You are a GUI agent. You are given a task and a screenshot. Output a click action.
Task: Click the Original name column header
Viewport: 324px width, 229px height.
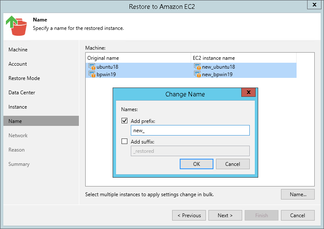point(138,58)
